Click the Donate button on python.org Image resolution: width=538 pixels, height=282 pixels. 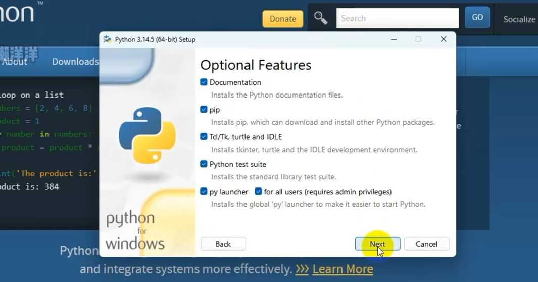coord(283,19)
